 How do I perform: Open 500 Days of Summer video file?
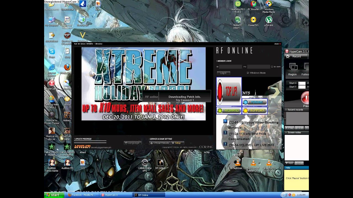253,166
